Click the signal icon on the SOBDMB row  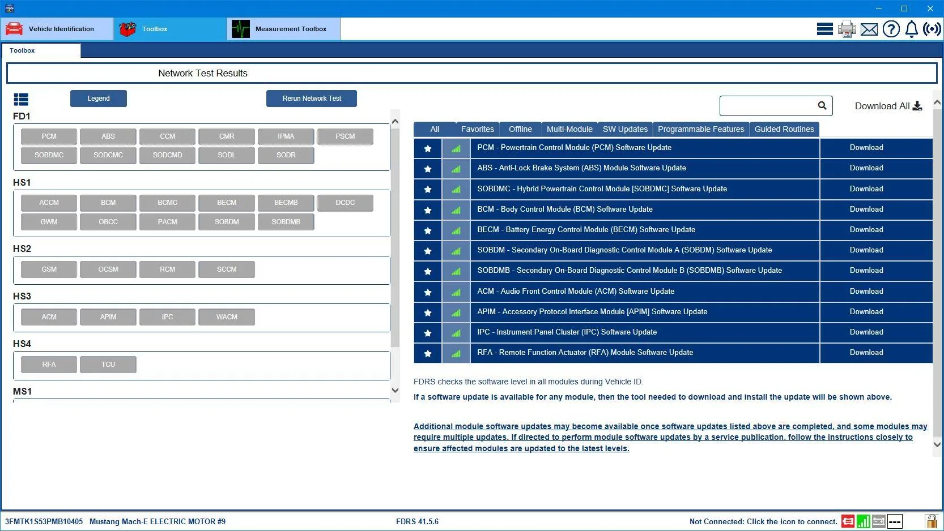click(x=456, y=271)
